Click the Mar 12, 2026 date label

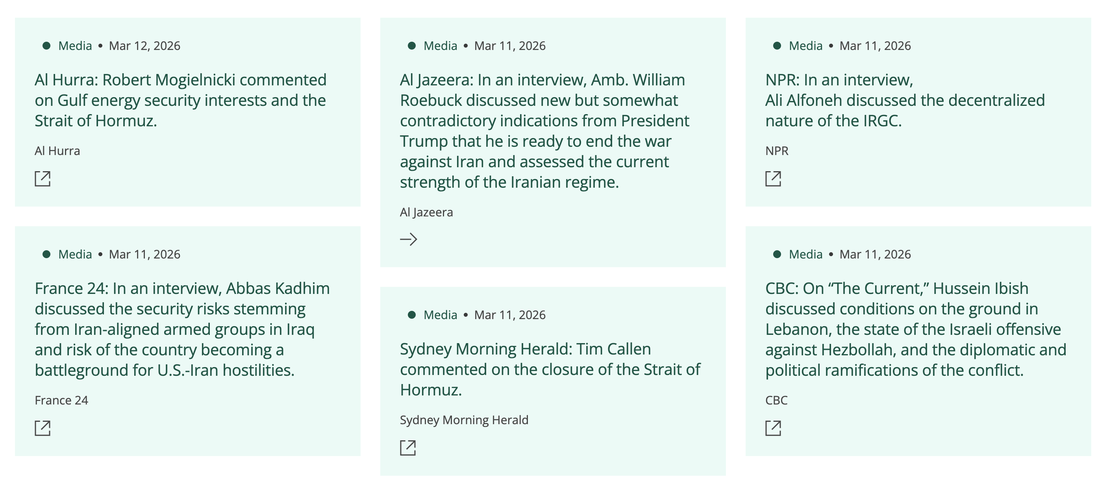tap(144, 46)
